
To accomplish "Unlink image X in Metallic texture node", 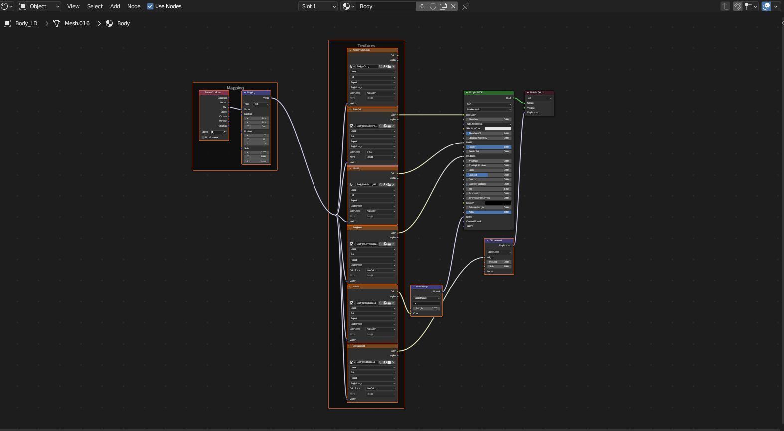I will [x=393, y=185].
